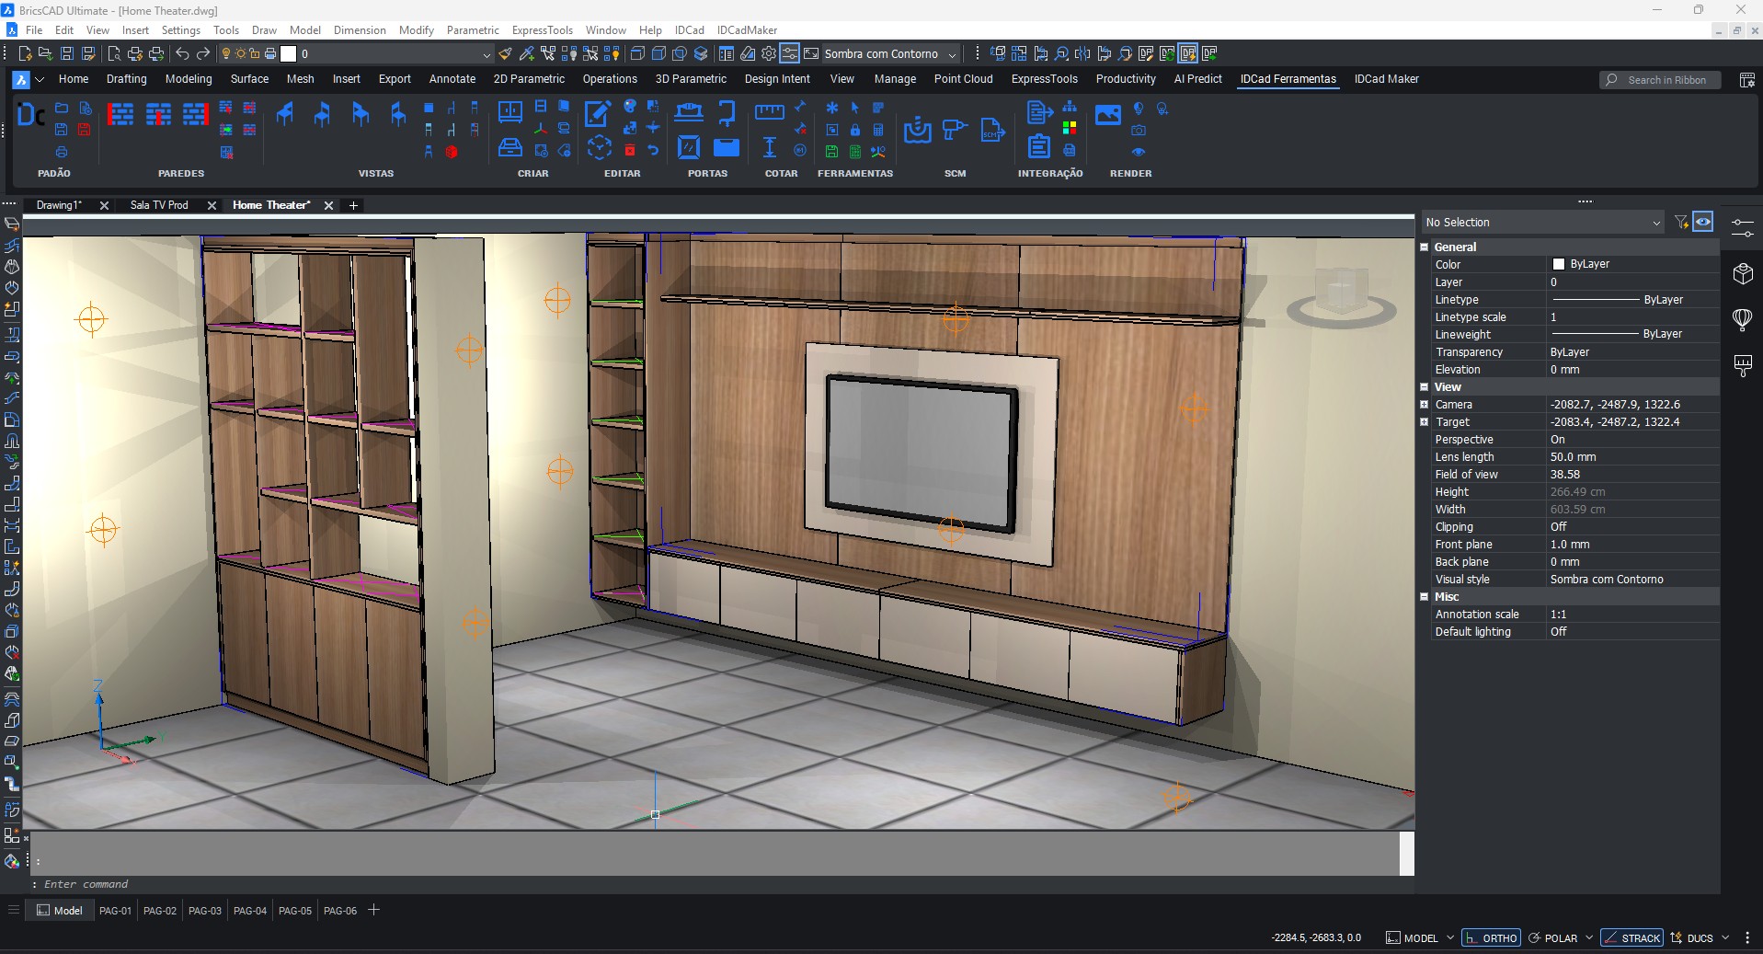Expand the Camera property row
1763x954 pixels.
click(x=1425, y=405)
